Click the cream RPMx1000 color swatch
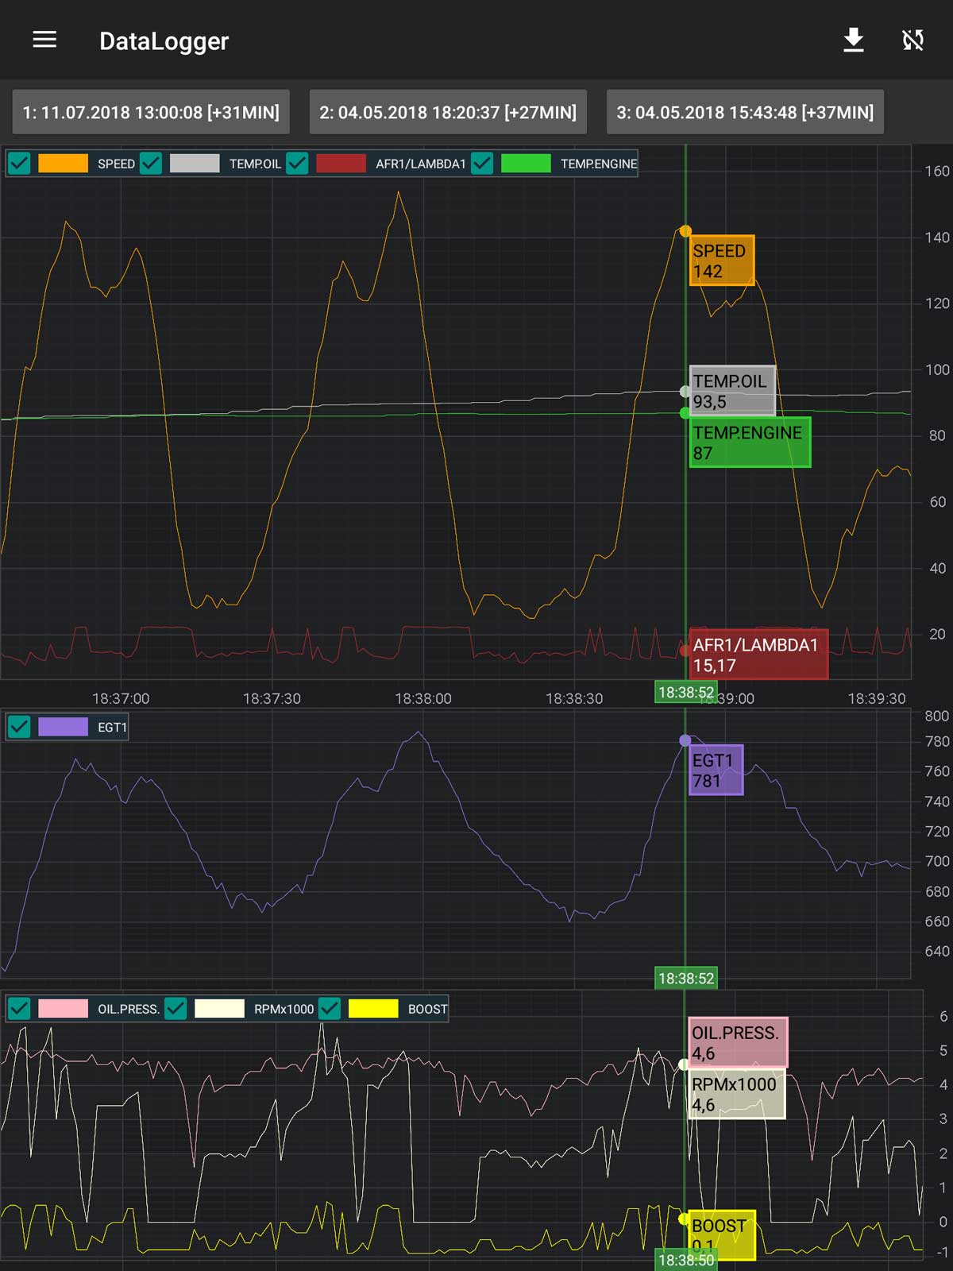This screenshot has width=953, height=1271. [219, 1009]
